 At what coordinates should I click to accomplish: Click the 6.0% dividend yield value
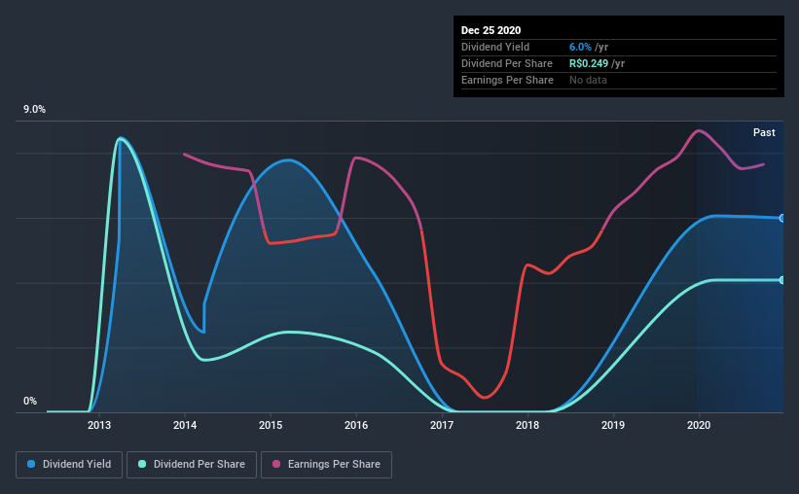pos(580,47)
